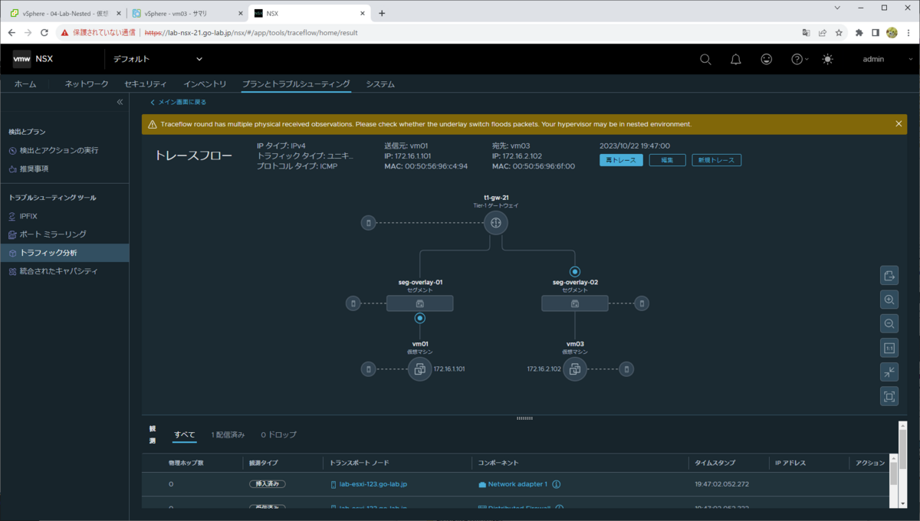The width and height of the screenshot is (920, 521).
Task: Click the host icon right of seg-overlay-02
Action: coord(642,303)
